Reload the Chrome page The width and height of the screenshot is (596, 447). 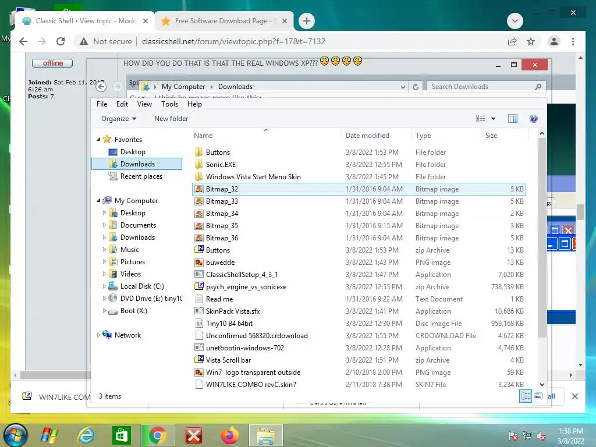click(x=61, y=41)
